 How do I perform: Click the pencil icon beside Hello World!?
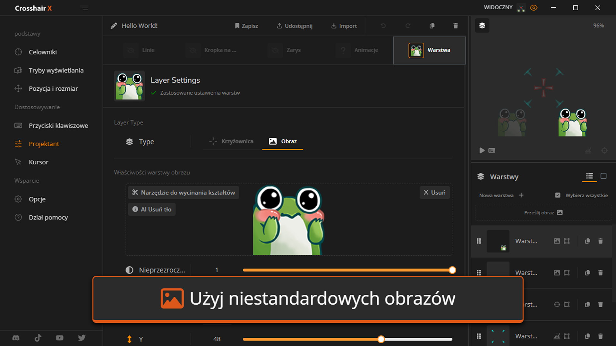(x=114, y=26)
